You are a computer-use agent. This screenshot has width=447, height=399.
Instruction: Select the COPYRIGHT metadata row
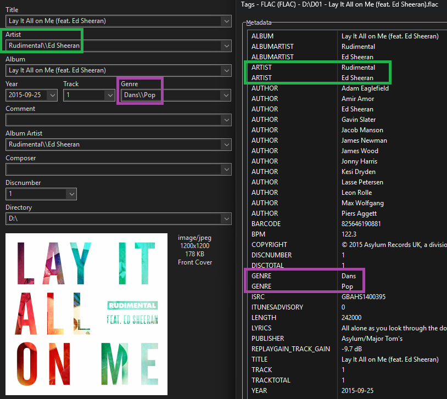(347, 245)
